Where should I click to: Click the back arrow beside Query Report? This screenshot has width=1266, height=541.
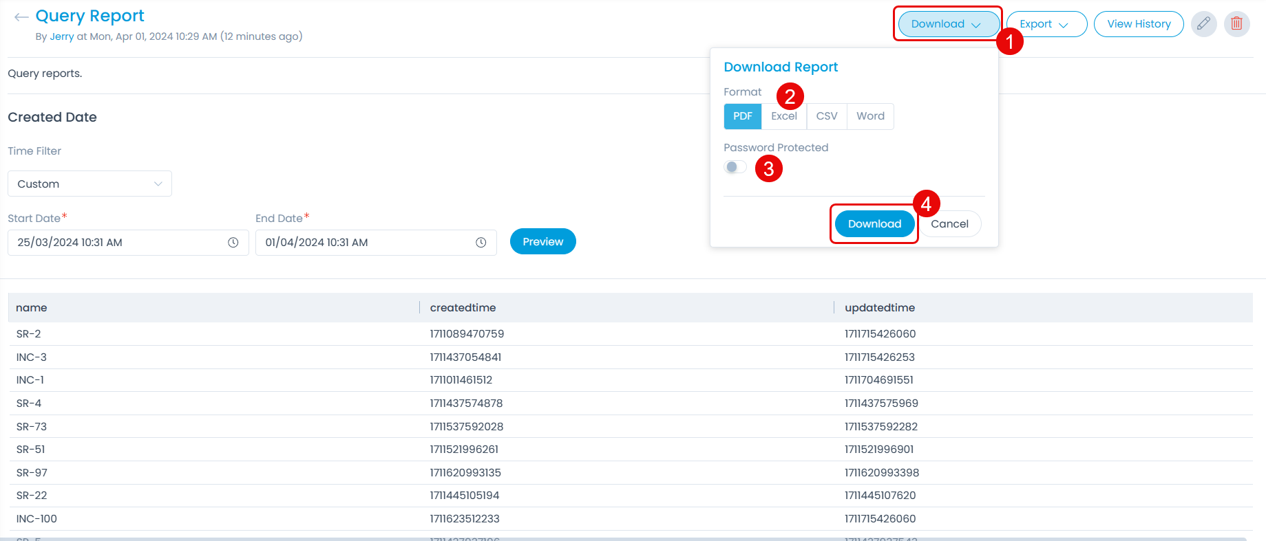pyautogui.click(x=21, y=17)
